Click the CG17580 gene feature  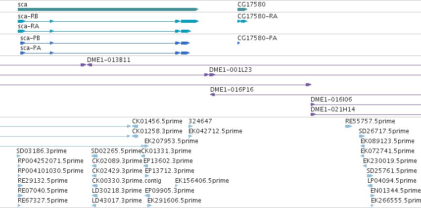(242, 9)
